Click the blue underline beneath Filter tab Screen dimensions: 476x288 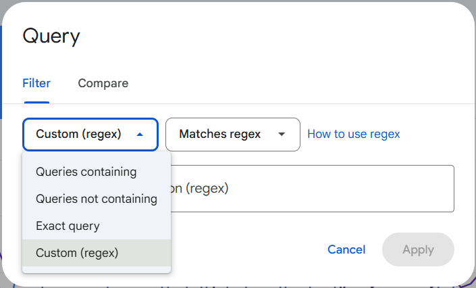pyautogui.click(x=36, y=102)
